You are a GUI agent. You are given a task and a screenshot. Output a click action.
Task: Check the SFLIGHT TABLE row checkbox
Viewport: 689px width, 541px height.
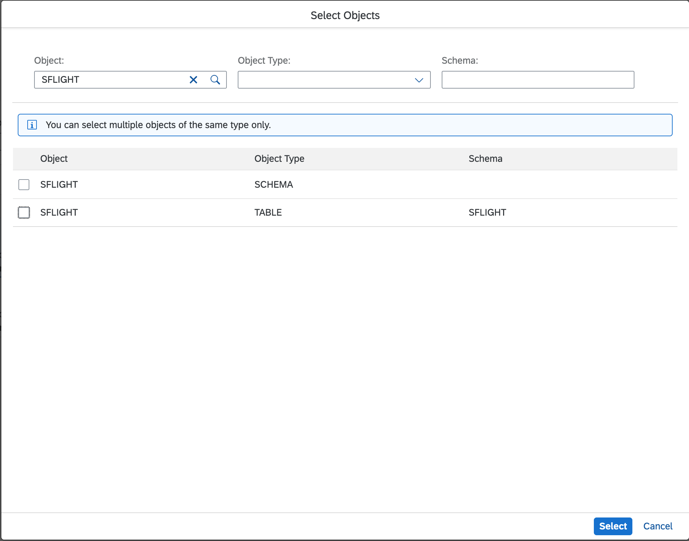tap(24, 213)
